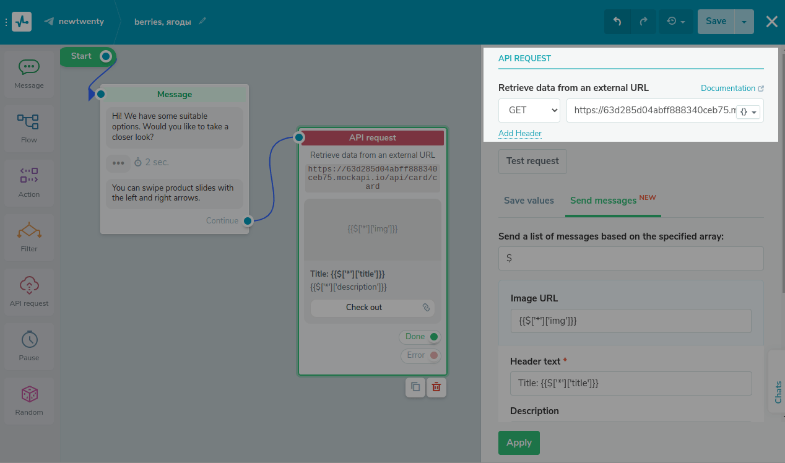Viewport: 785px width, 463px height.
Task: Click the mockapi URL text in block
Action: click(x=373, y=178)
